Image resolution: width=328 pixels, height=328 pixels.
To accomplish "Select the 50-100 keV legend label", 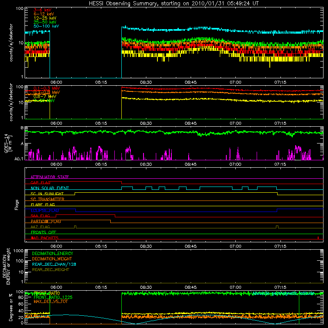I will coord(46,26).
